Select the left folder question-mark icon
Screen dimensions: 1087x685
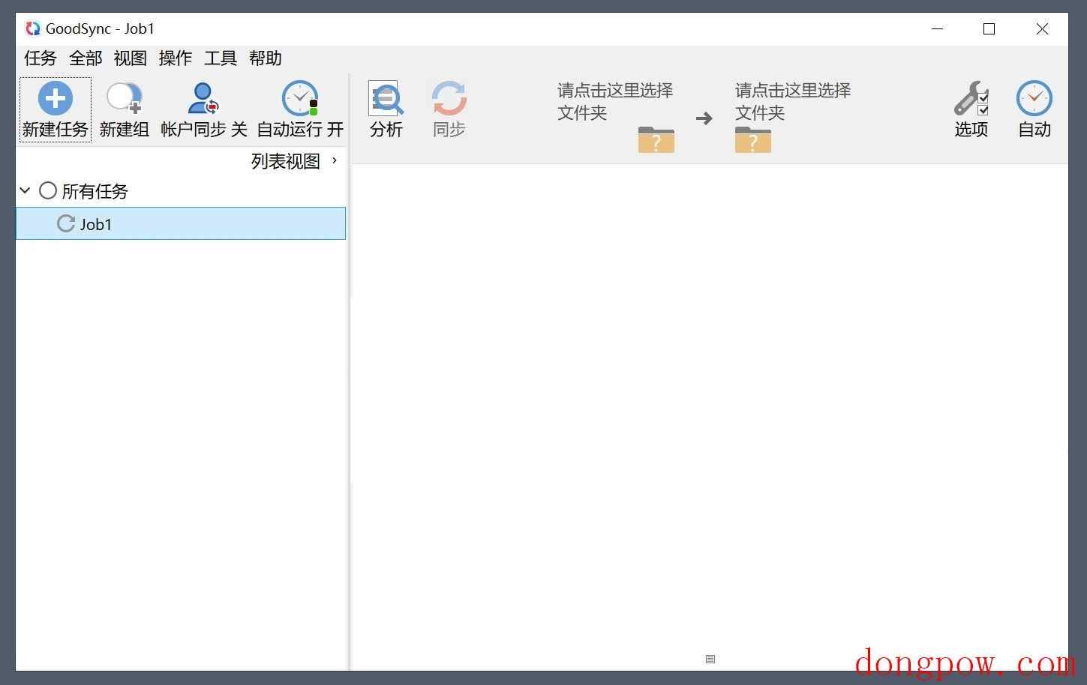pos(656,139)
